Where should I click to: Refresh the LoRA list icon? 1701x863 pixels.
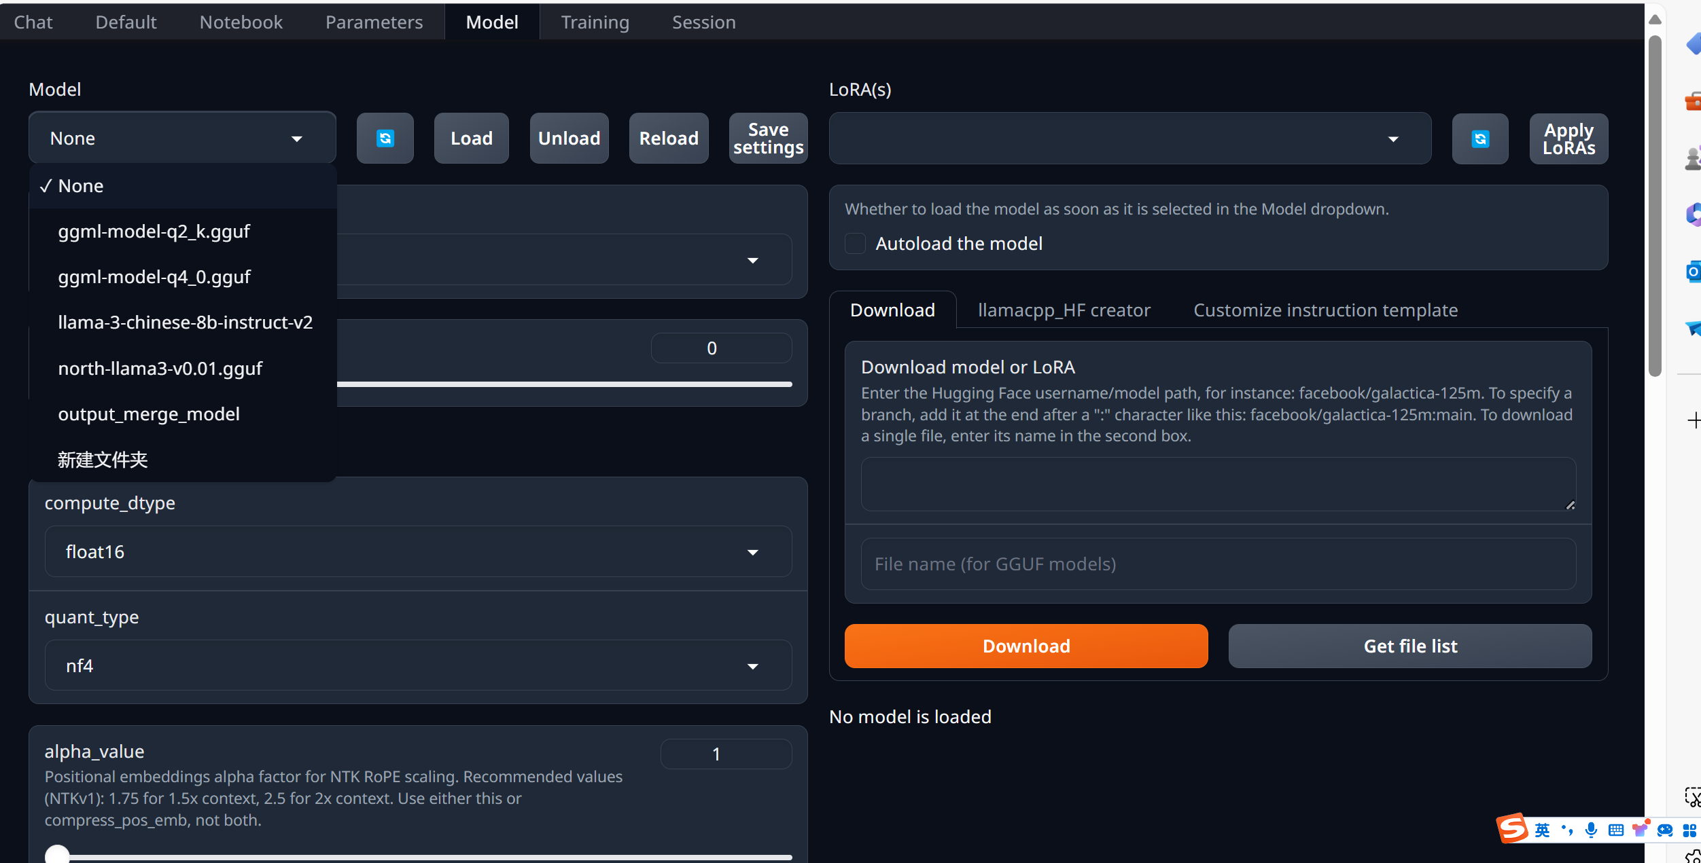tap(1479, 139)
